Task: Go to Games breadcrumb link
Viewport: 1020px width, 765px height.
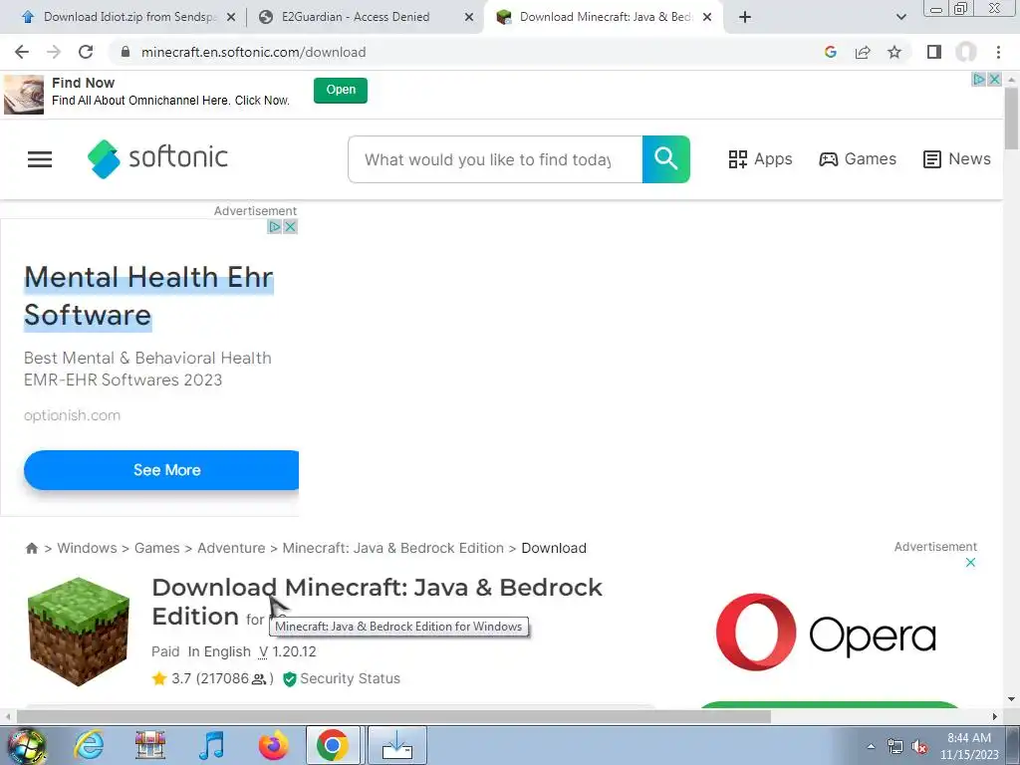Action: 156,548
